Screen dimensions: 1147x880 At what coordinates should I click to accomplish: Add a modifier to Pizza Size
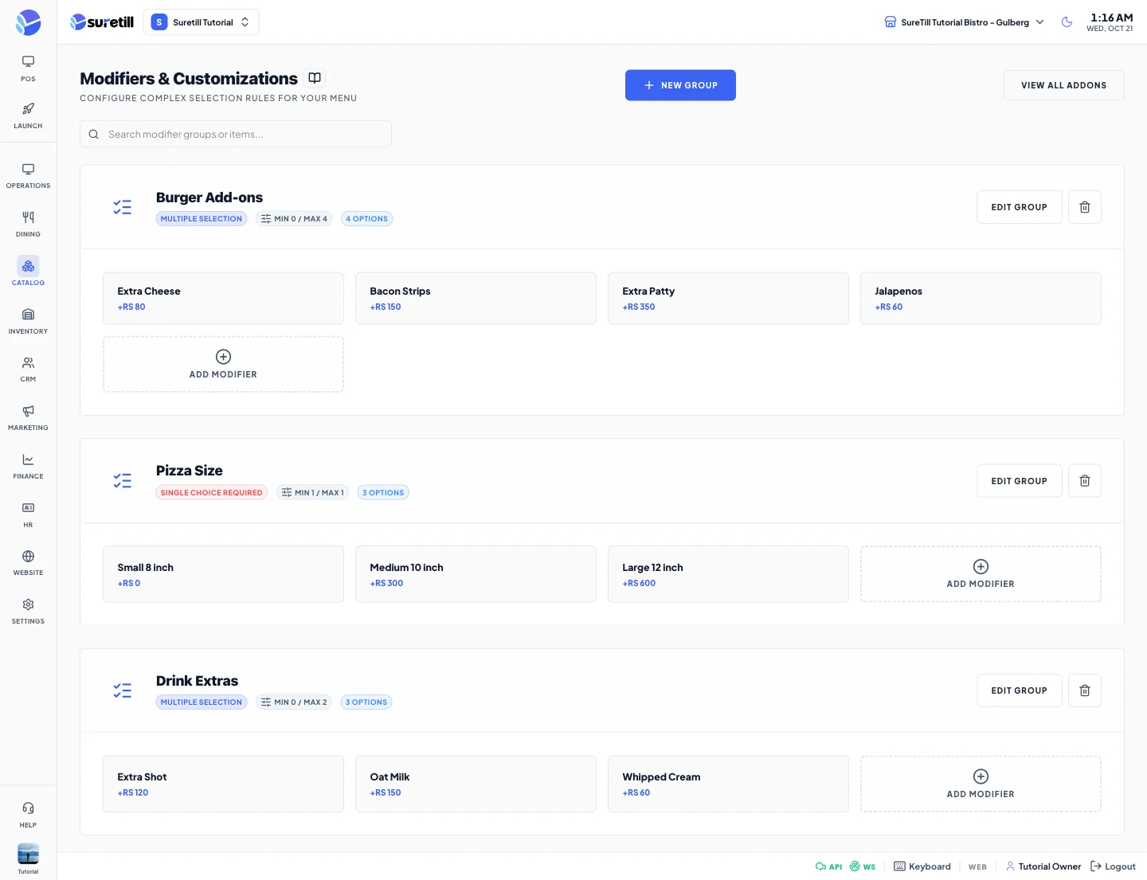tap(981, 574)
